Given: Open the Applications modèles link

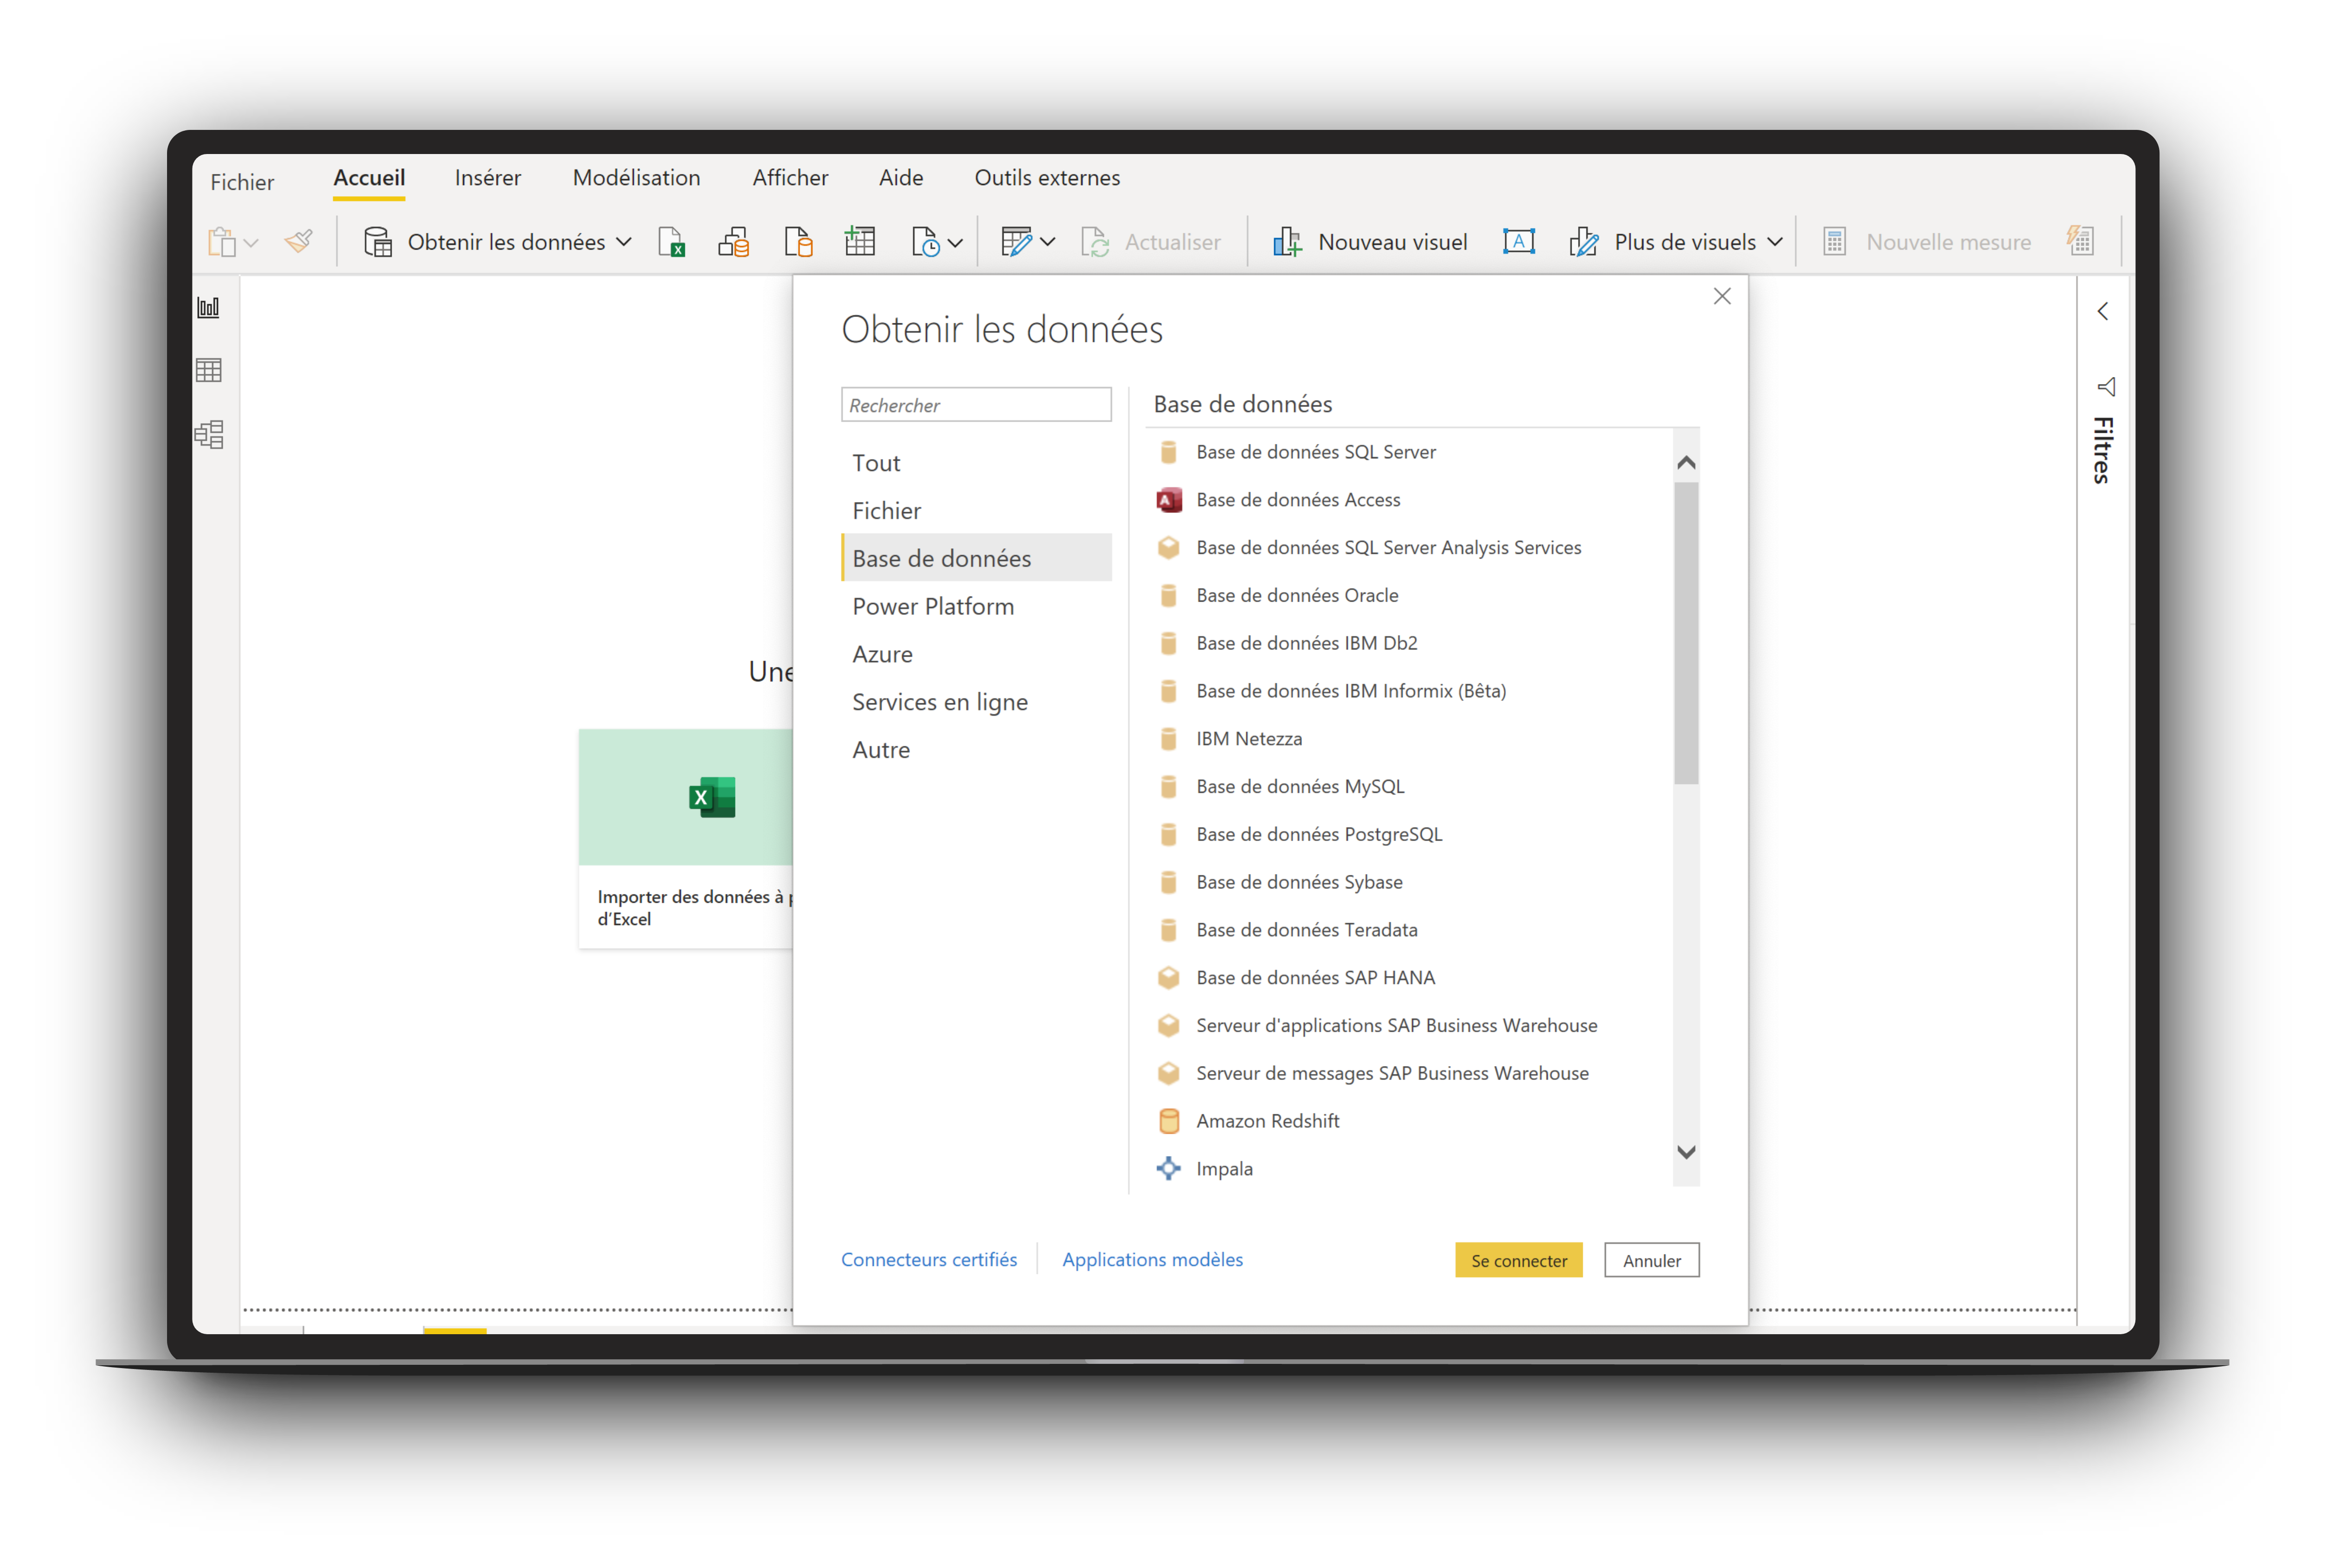Looking at the screenshot, I should click(x=1152, y=1259).
